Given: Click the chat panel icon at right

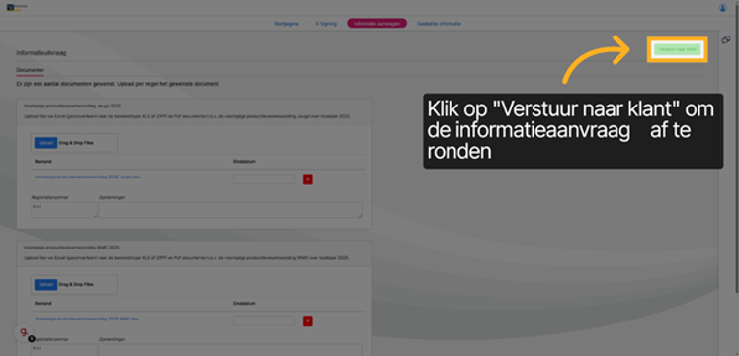Looking at the screenshot, I should coord(726,40).
